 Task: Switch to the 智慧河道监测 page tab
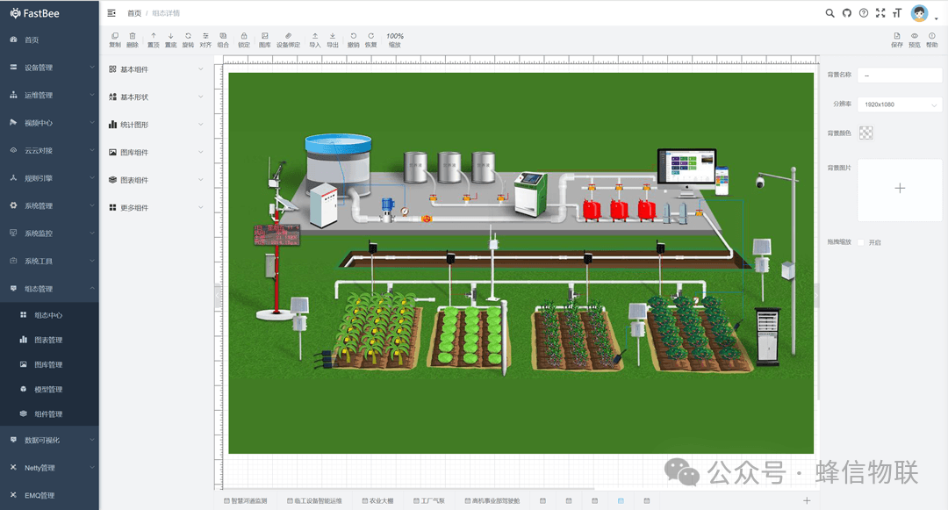246,501
